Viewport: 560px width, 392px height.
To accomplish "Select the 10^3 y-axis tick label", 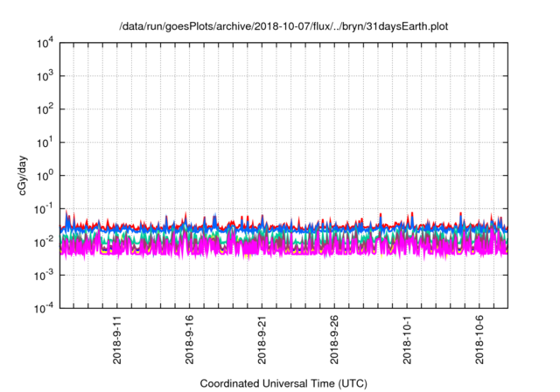I will point(45,76).
